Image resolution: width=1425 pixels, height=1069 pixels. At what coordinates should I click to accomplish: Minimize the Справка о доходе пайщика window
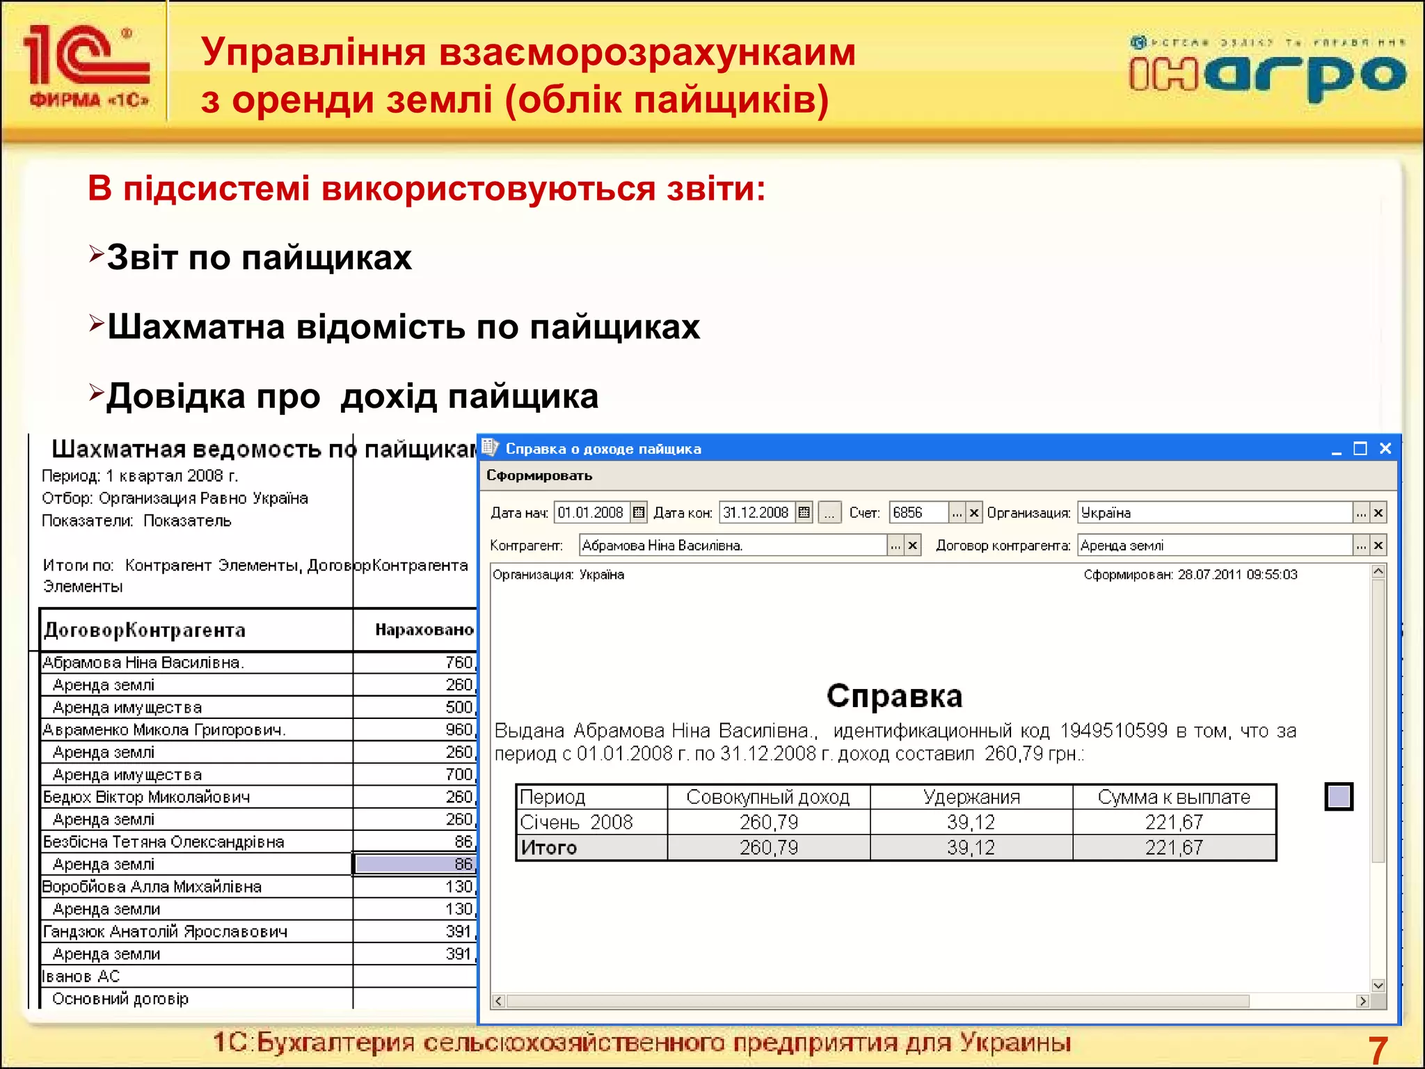point(1336,450)
